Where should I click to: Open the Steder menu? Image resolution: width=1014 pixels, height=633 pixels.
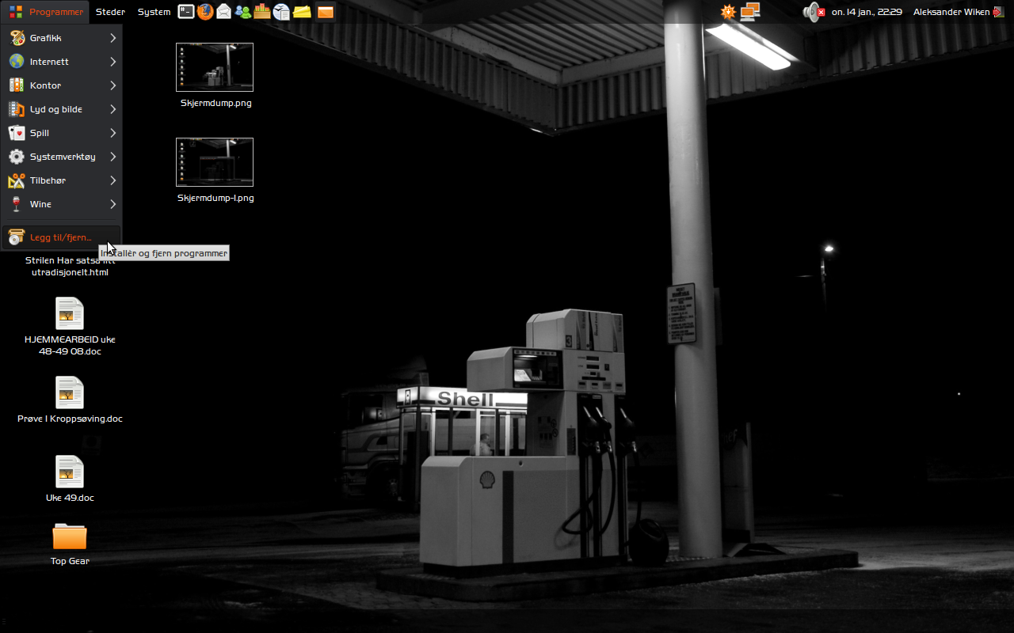tap(110, 12)
